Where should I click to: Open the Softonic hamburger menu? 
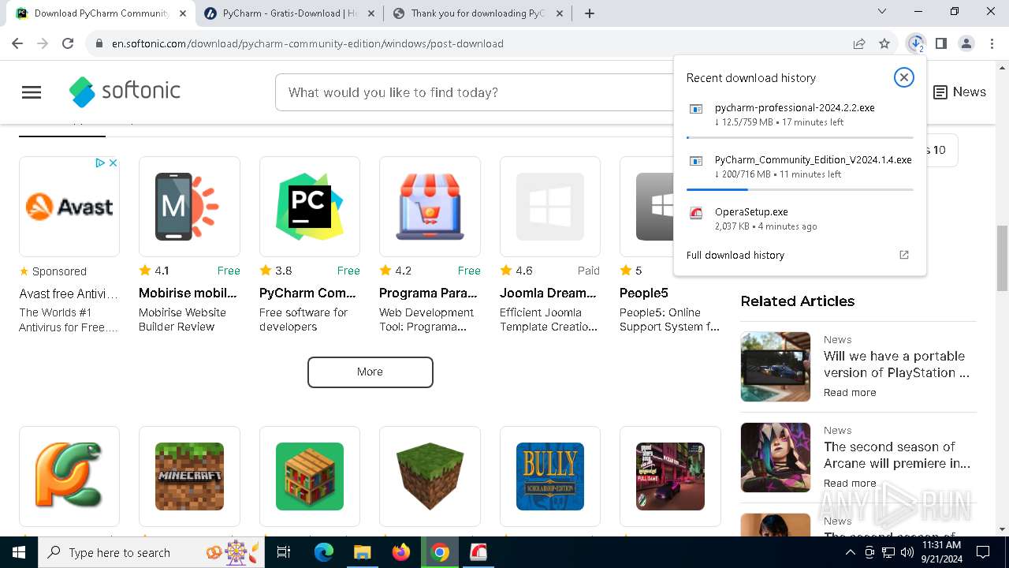32,92
